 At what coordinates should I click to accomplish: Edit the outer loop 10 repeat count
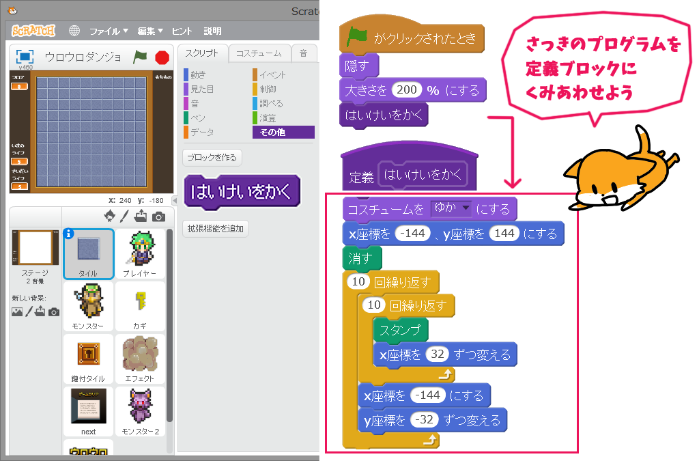click(358, 282)
